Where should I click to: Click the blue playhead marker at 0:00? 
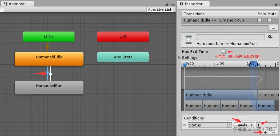(x=185, y=64)
